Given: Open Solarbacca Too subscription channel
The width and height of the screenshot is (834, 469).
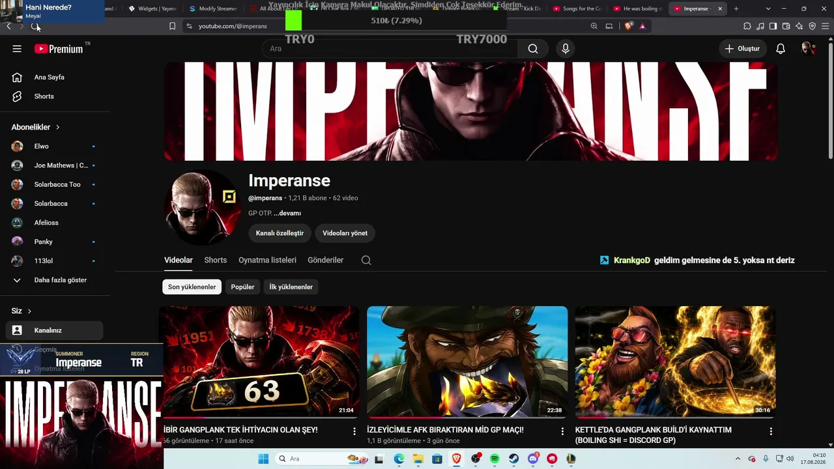Looking at the screenshot, I should click(55, 184).
